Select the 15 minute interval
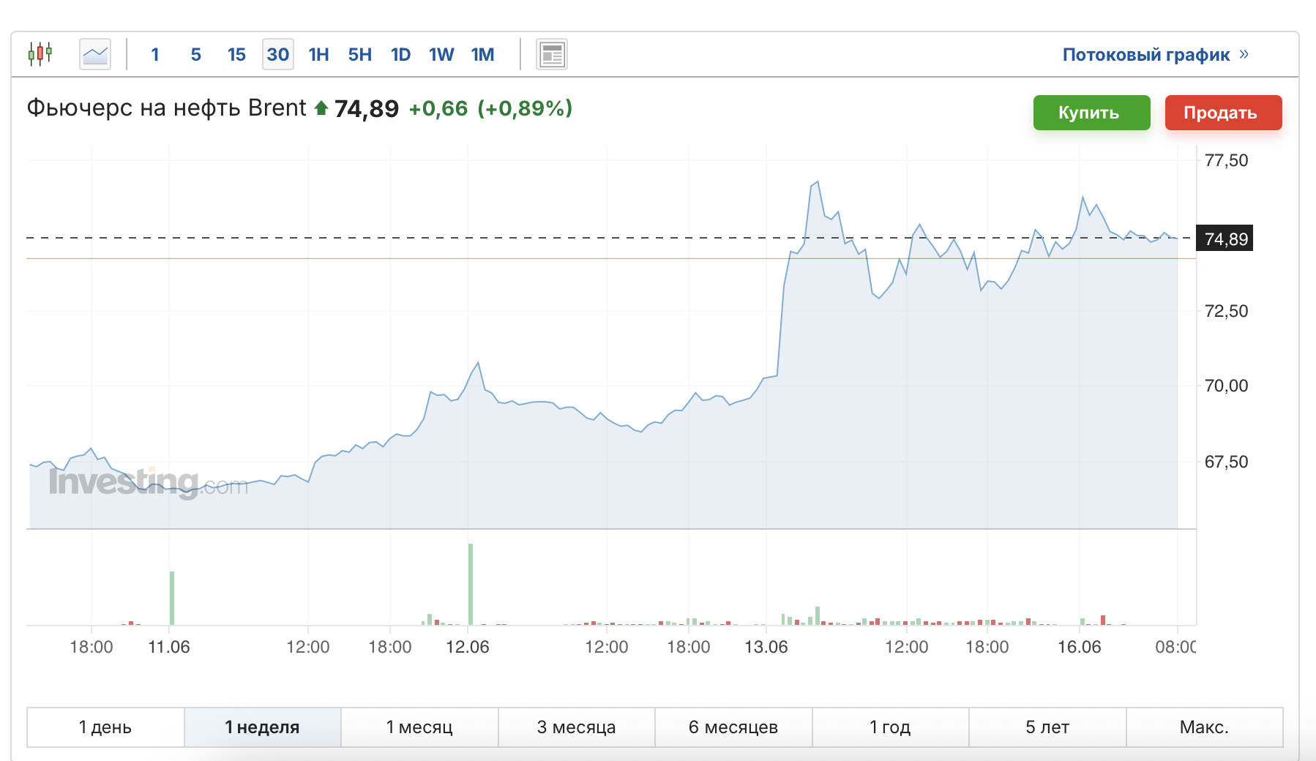Viewport: 1316px width, 761px height. pyautogui.click(x=236, y=54)
